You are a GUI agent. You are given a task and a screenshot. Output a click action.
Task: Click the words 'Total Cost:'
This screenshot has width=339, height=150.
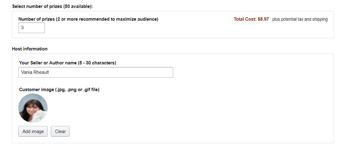click(x=245, y=19)
